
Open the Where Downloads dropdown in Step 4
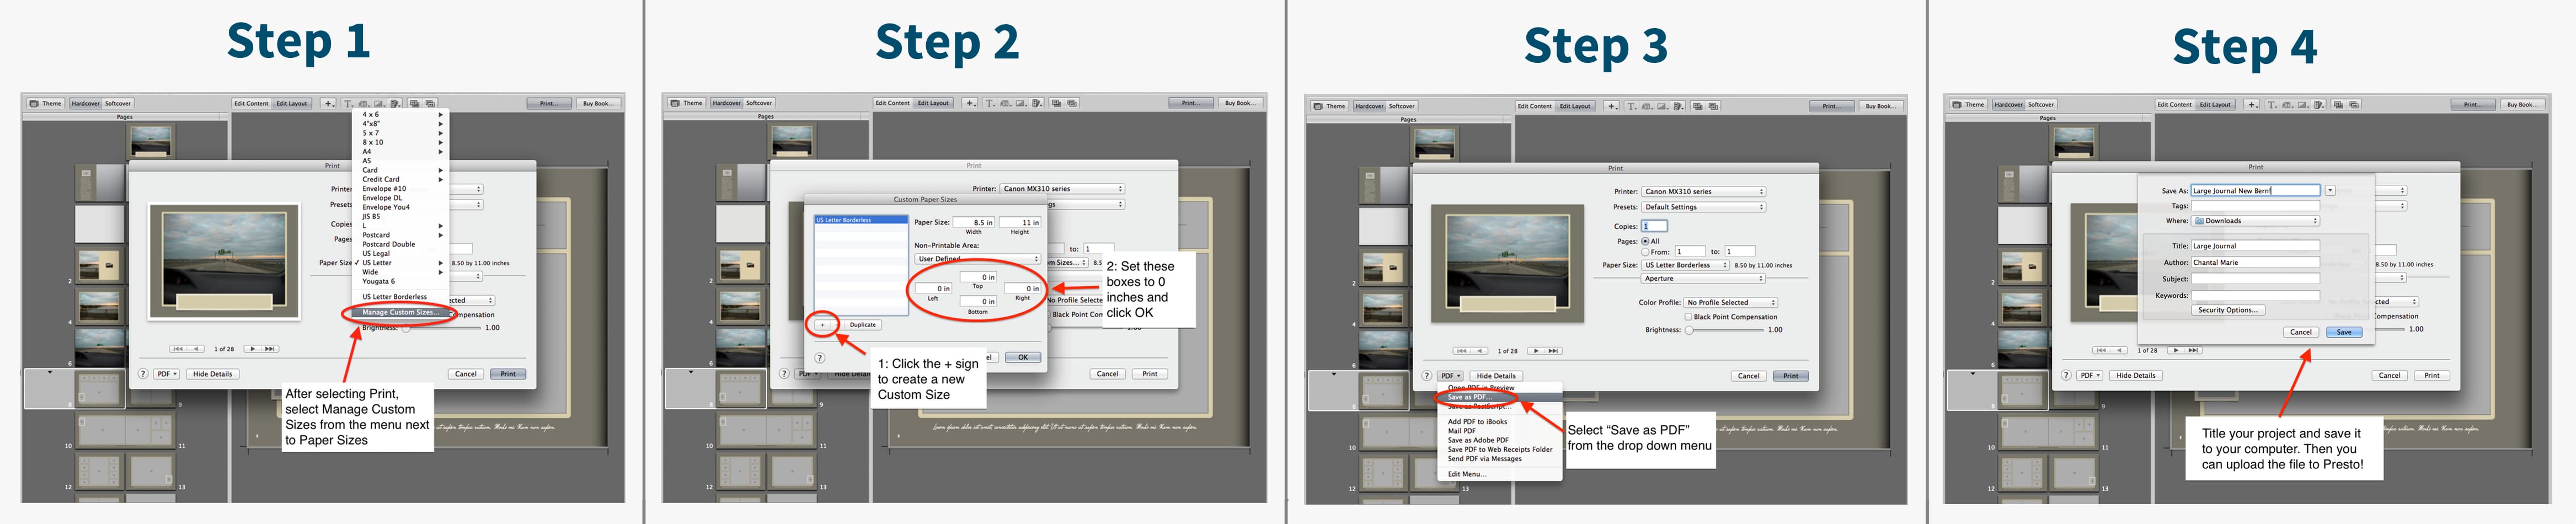pos(2255,221)
